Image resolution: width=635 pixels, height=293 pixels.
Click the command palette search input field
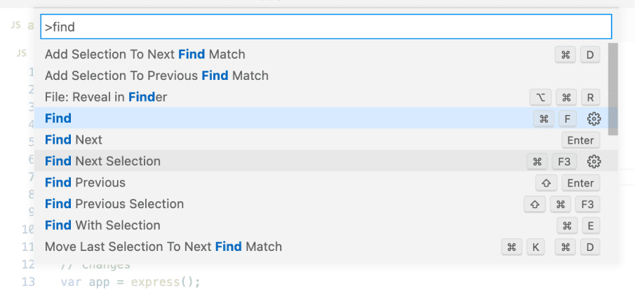(326, 27)
